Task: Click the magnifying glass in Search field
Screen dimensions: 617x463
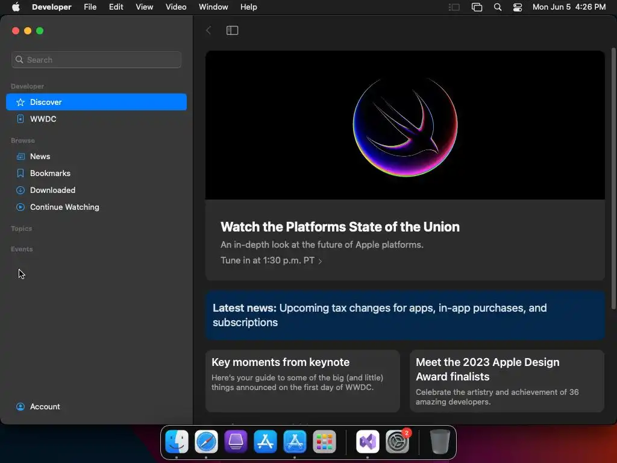Action: point(19,60)
